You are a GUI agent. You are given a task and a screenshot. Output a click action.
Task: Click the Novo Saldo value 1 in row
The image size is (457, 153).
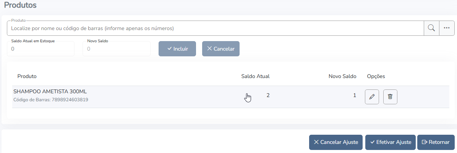(355, 95)
